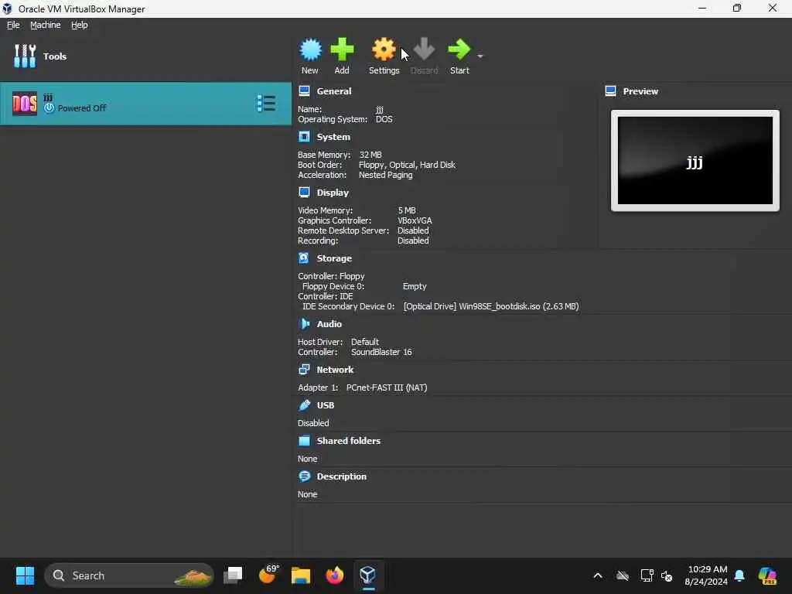The width and height of the screenshot is (792, 594).
Task: Click the PCnet-FAST III (NAT) adapter value
Action: pos(387,387)
